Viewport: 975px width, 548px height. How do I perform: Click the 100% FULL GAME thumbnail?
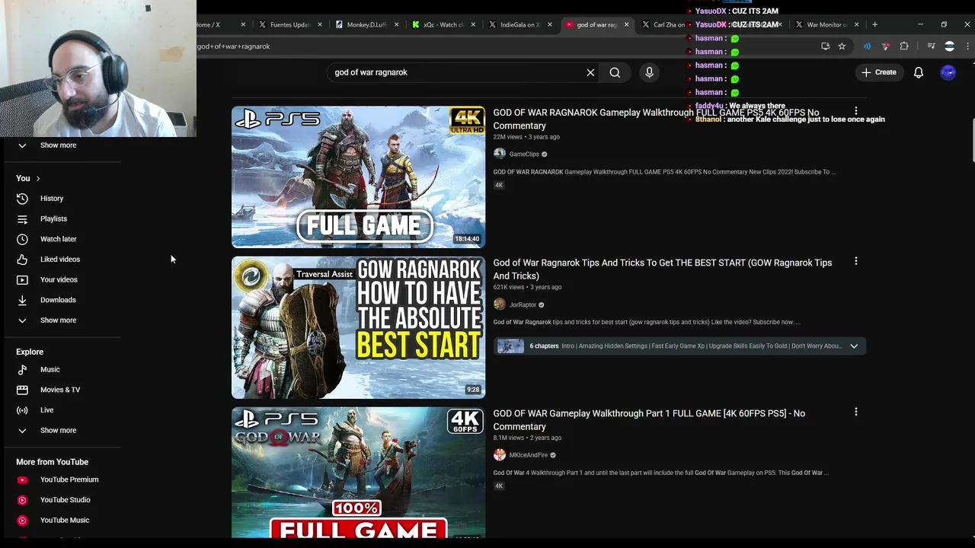click(358, 473)
